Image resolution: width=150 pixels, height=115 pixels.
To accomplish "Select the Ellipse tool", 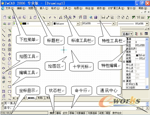I will point(3,68).
